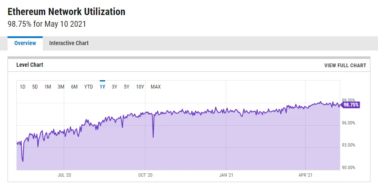Set chart range to 1M

click(48, 87)
